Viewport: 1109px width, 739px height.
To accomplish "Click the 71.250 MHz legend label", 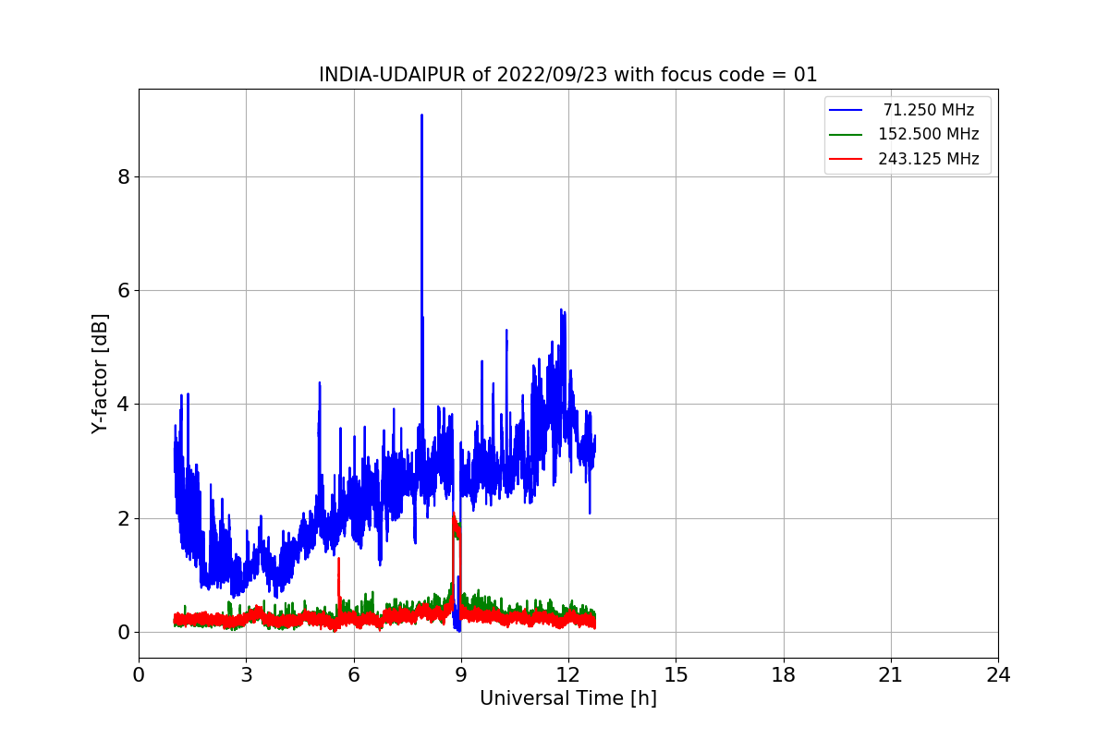I will pos(929,110).
